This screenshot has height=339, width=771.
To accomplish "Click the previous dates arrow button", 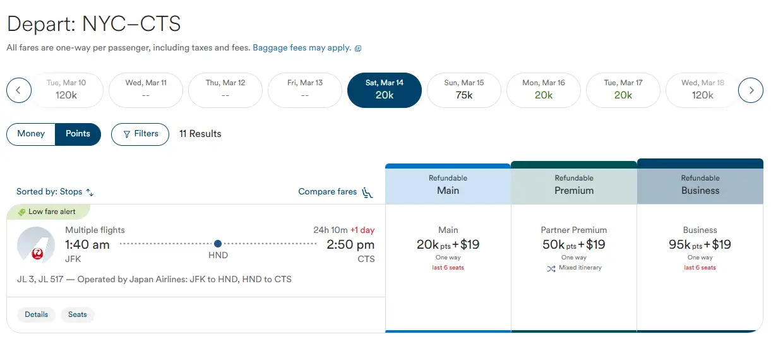I will (19, 90).
